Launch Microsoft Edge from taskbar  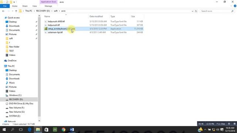30,130
